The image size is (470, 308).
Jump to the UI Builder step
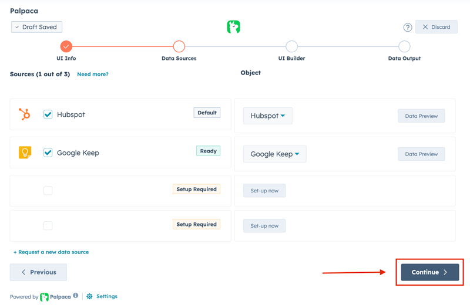pyautogui.click(x=291, y=46)
